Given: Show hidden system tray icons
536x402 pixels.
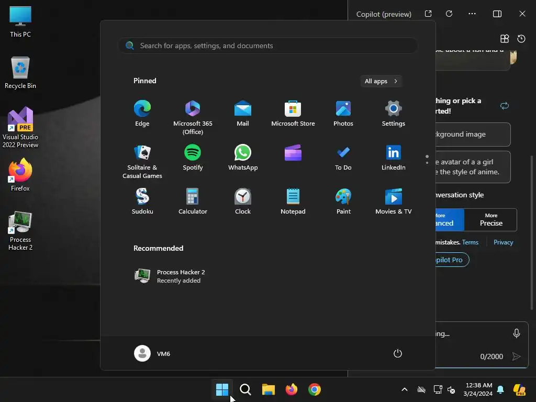Looking at the screenshot, I should click(405, 389).
